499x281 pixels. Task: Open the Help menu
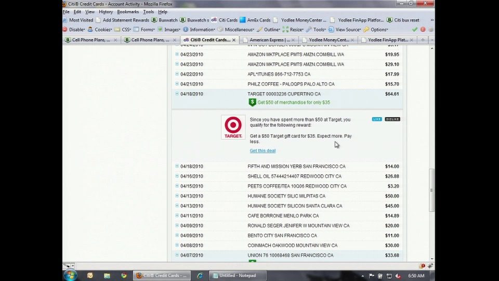[163, 12]
